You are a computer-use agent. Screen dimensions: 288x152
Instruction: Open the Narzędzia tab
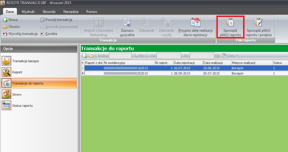(71, 11)
